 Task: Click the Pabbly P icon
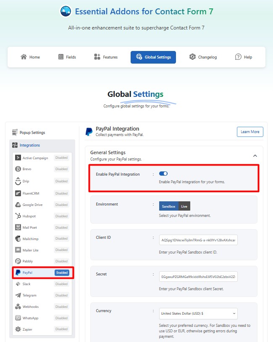18,261
